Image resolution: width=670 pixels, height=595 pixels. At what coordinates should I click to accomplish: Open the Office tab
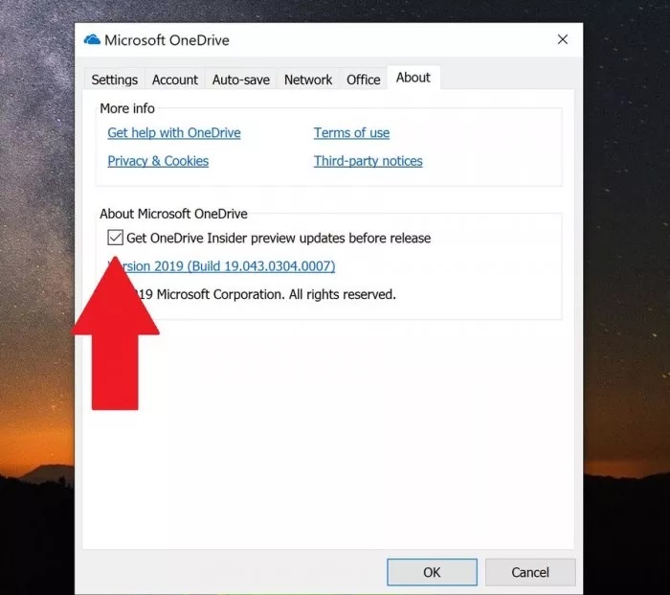[363, 80]
